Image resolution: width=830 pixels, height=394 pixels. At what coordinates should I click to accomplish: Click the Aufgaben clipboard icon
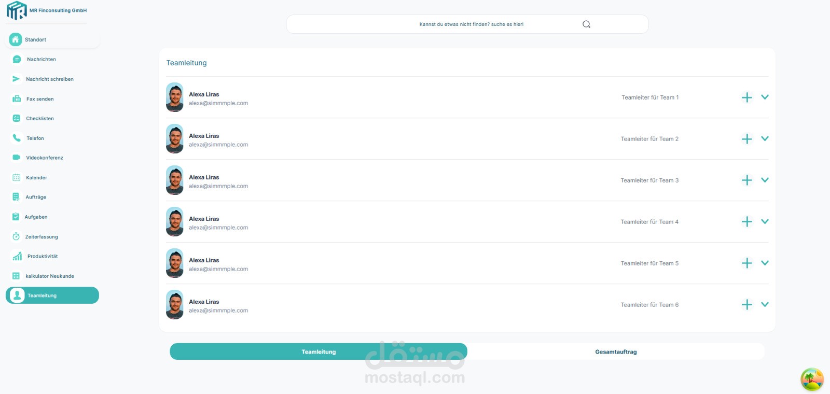(16, 217)
